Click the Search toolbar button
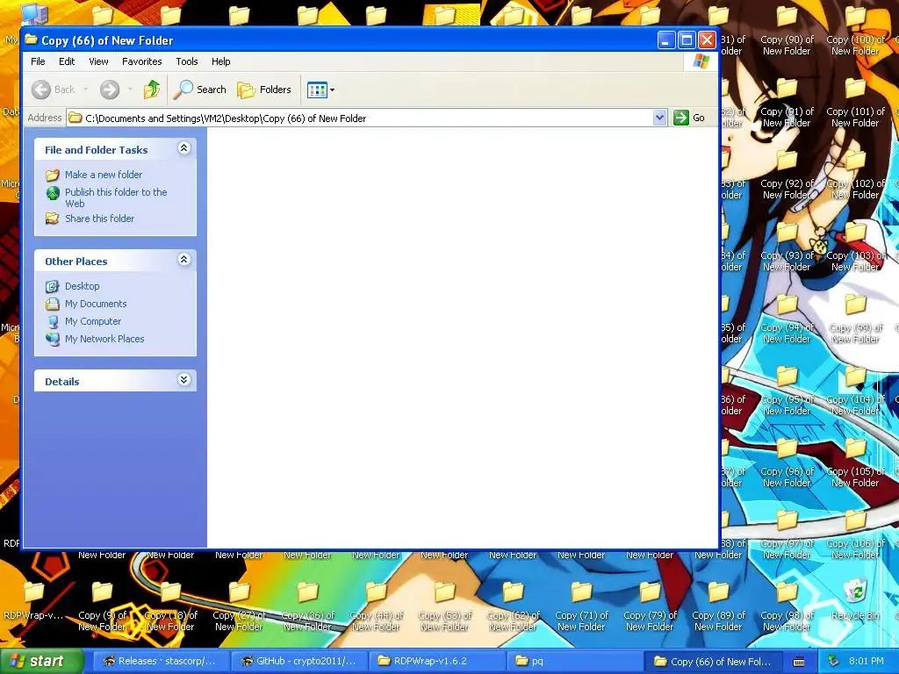 pyautogui.click(x=201, y=90)
